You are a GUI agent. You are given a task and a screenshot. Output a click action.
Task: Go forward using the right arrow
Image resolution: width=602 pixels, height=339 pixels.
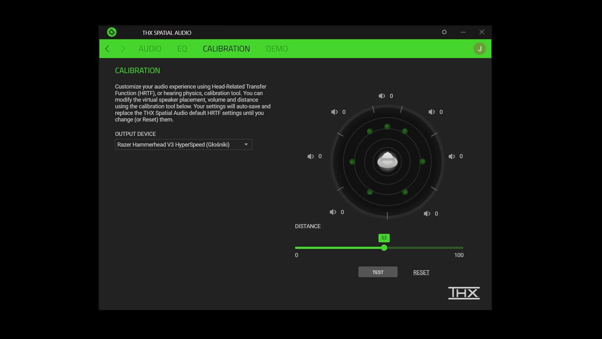click(x=123, y=49)
